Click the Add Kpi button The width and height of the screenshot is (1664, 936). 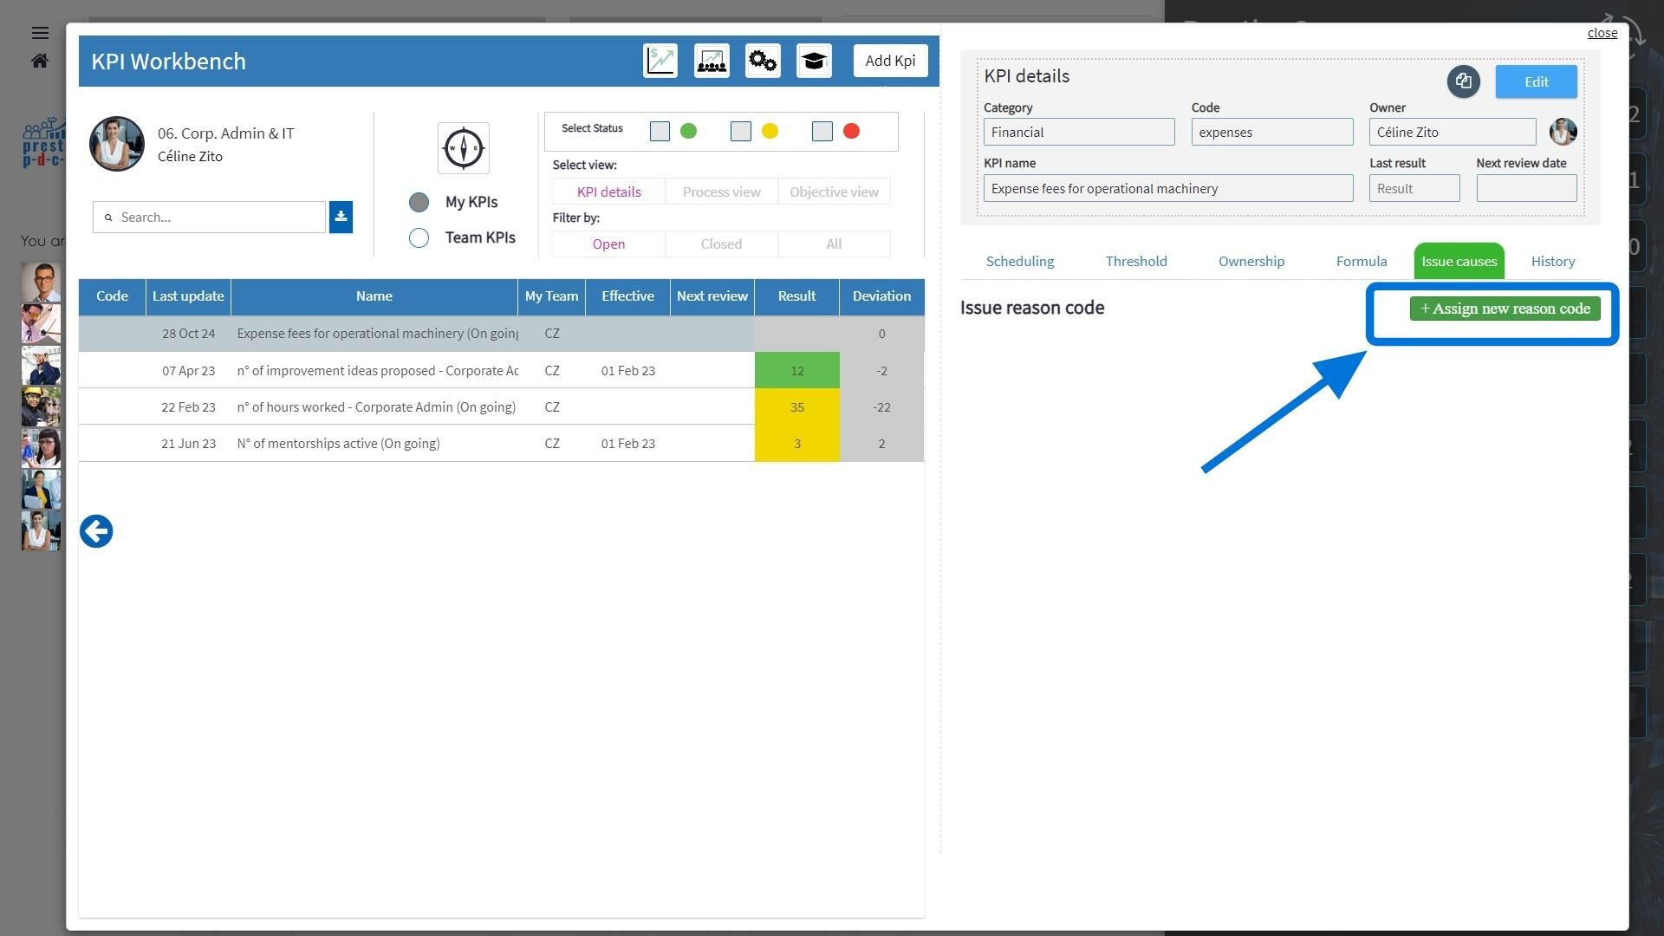890,61
